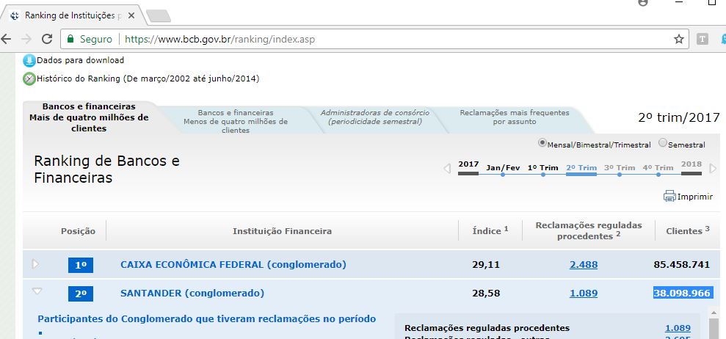
Task: Click the highlighted client count 38.098.966
Action: [683, 294]
